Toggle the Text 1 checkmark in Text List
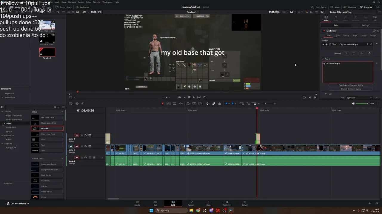This screenshot has height=214, width=382. click(x=323, y=44)
